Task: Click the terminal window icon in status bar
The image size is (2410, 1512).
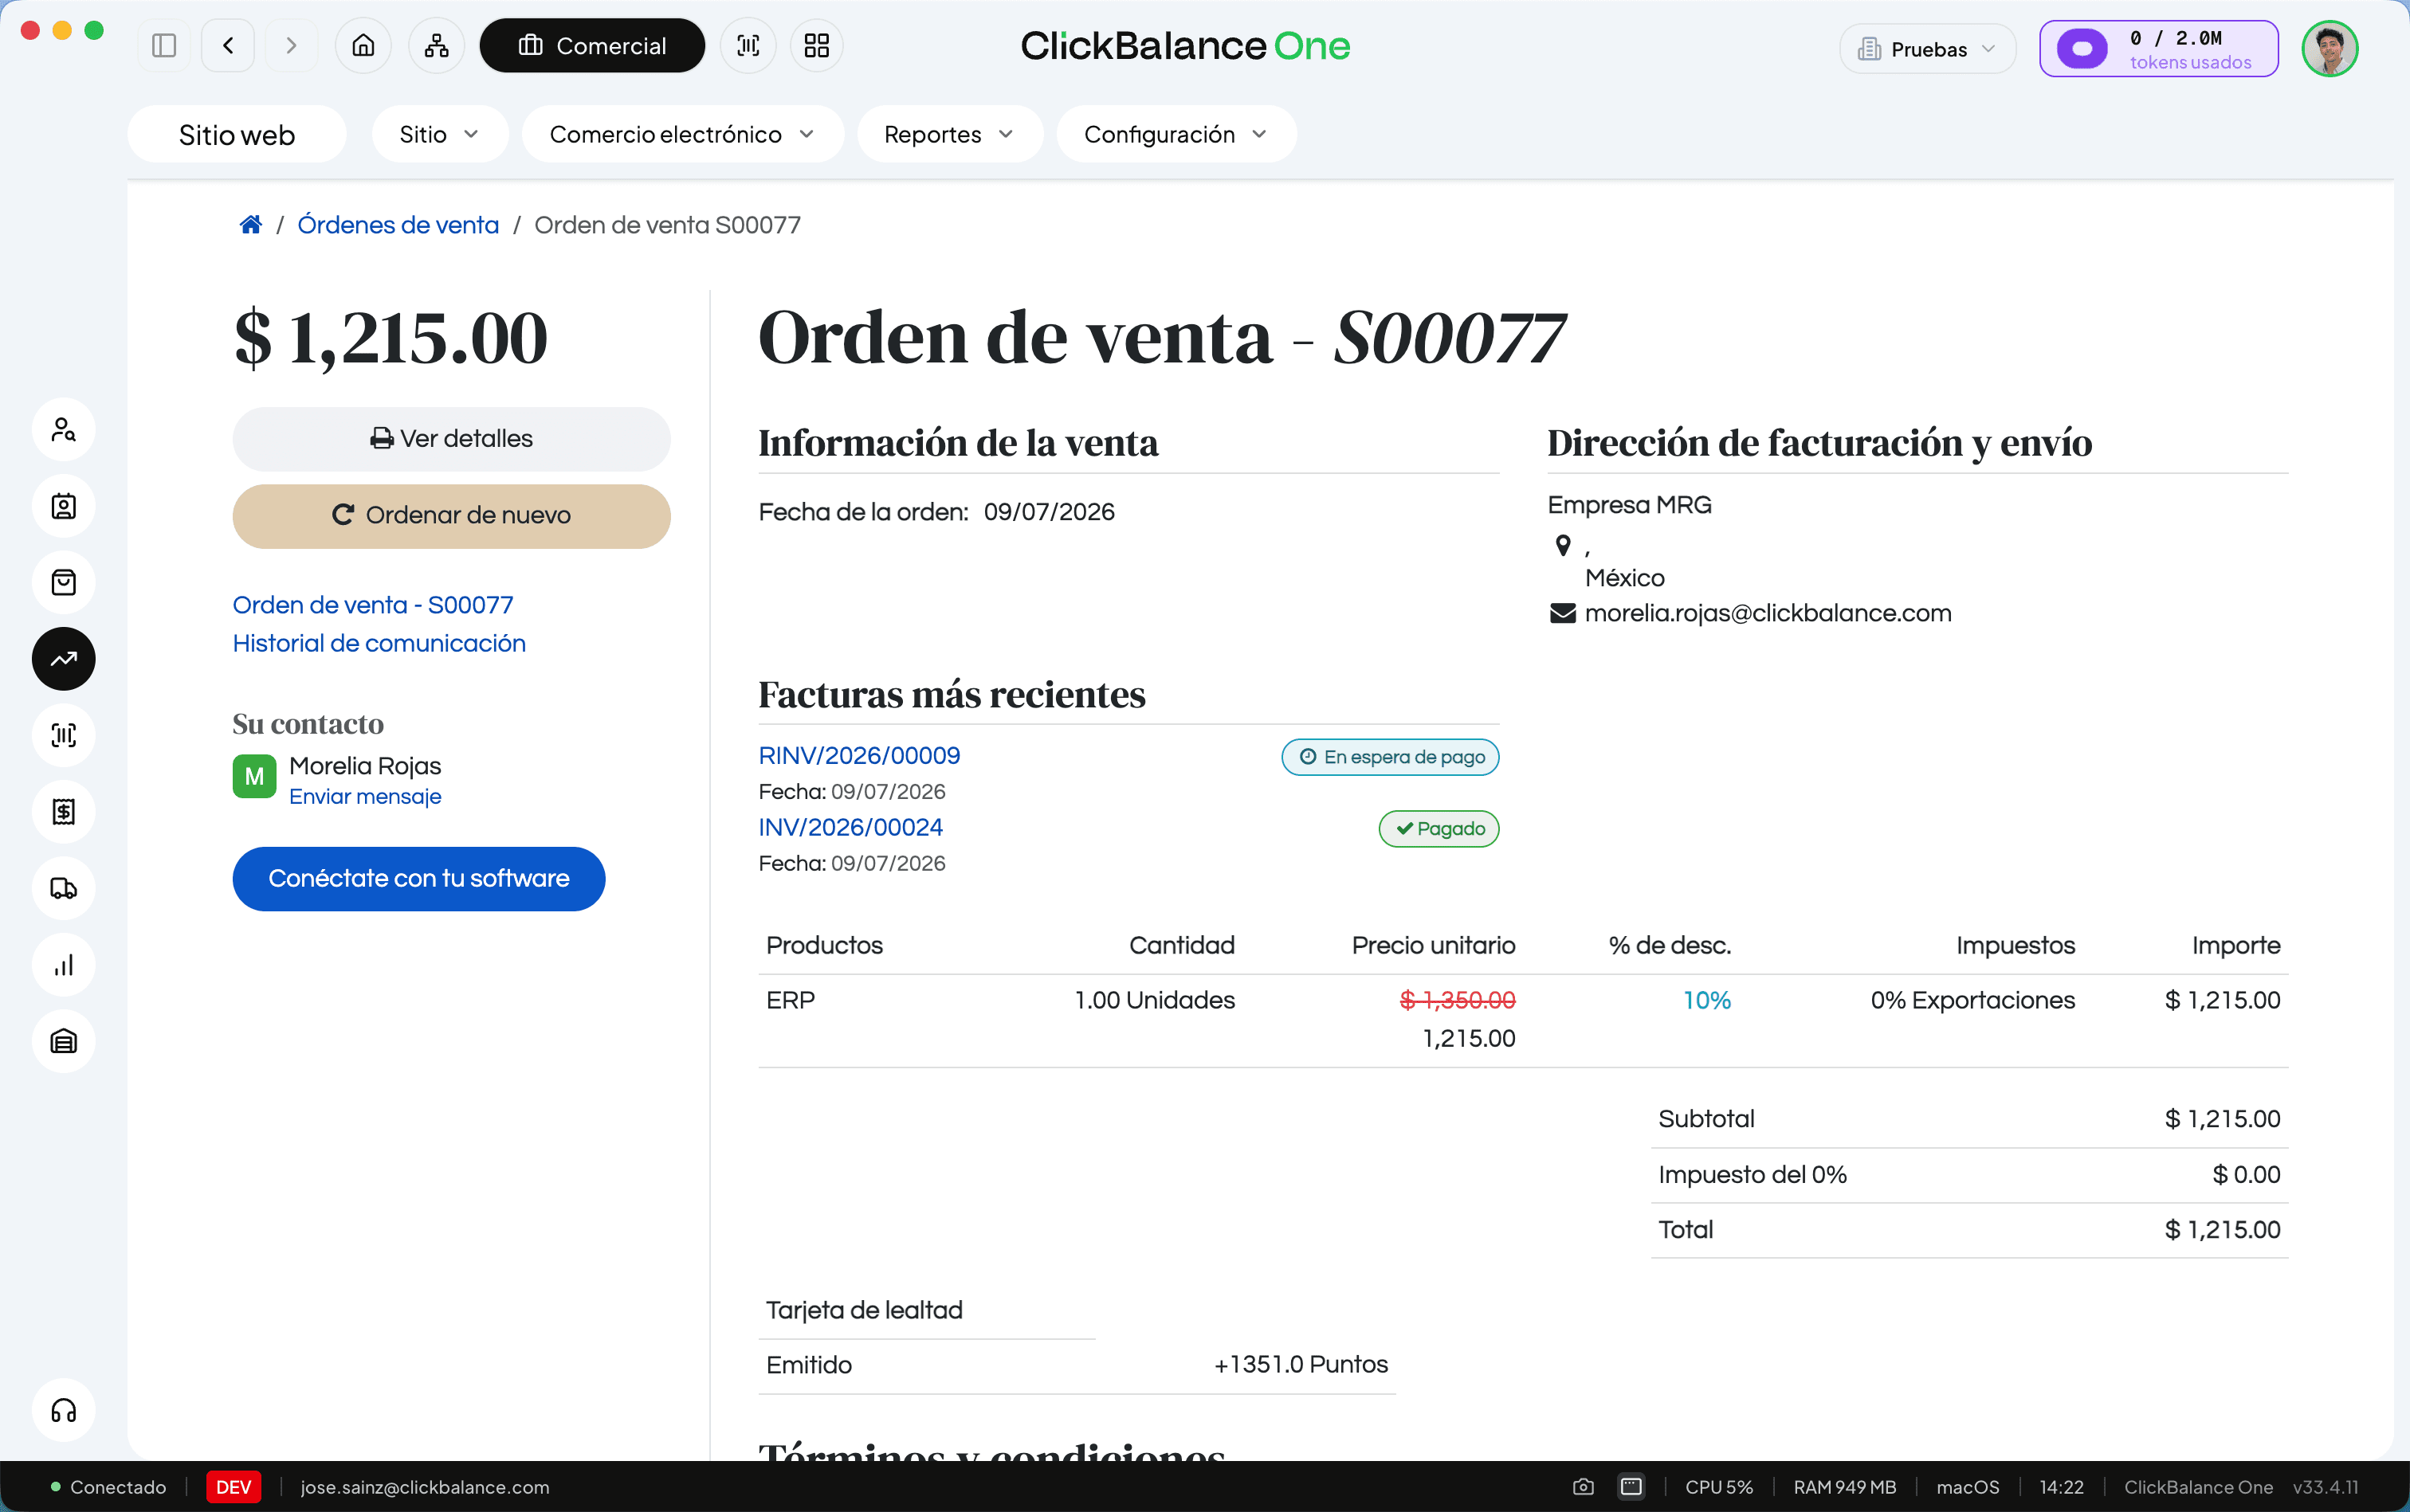Action: [1631, 1487]
